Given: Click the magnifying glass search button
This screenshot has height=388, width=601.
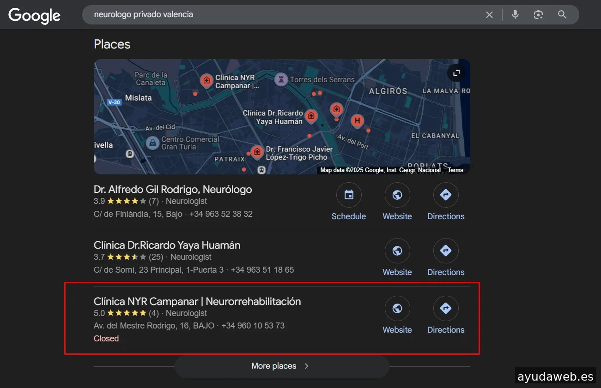Looking at the screenshot, I should click(562, 15).
